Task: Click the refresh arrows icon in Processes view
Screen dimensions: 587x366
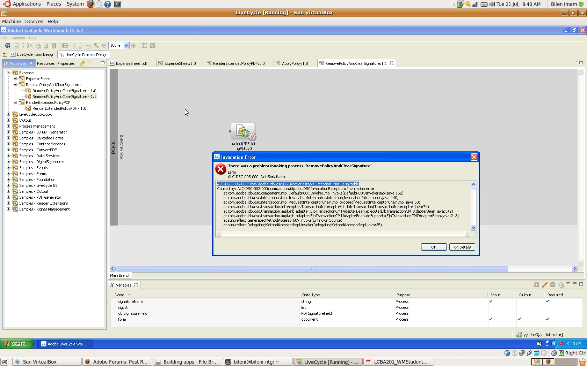Action: tap(82, 63)
